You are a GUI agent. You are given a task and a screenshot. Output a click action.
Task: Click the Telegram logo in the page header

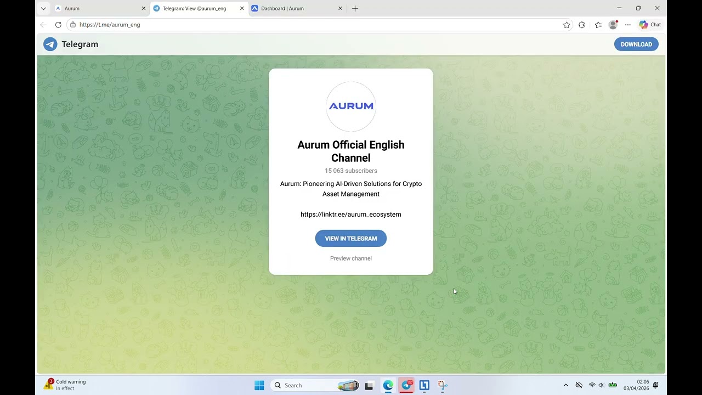(x=71, y=44)
